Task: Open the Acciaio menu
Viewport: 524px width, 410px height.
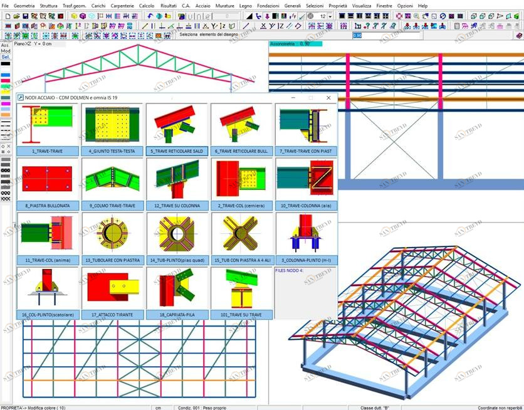Action: (202, 5)
